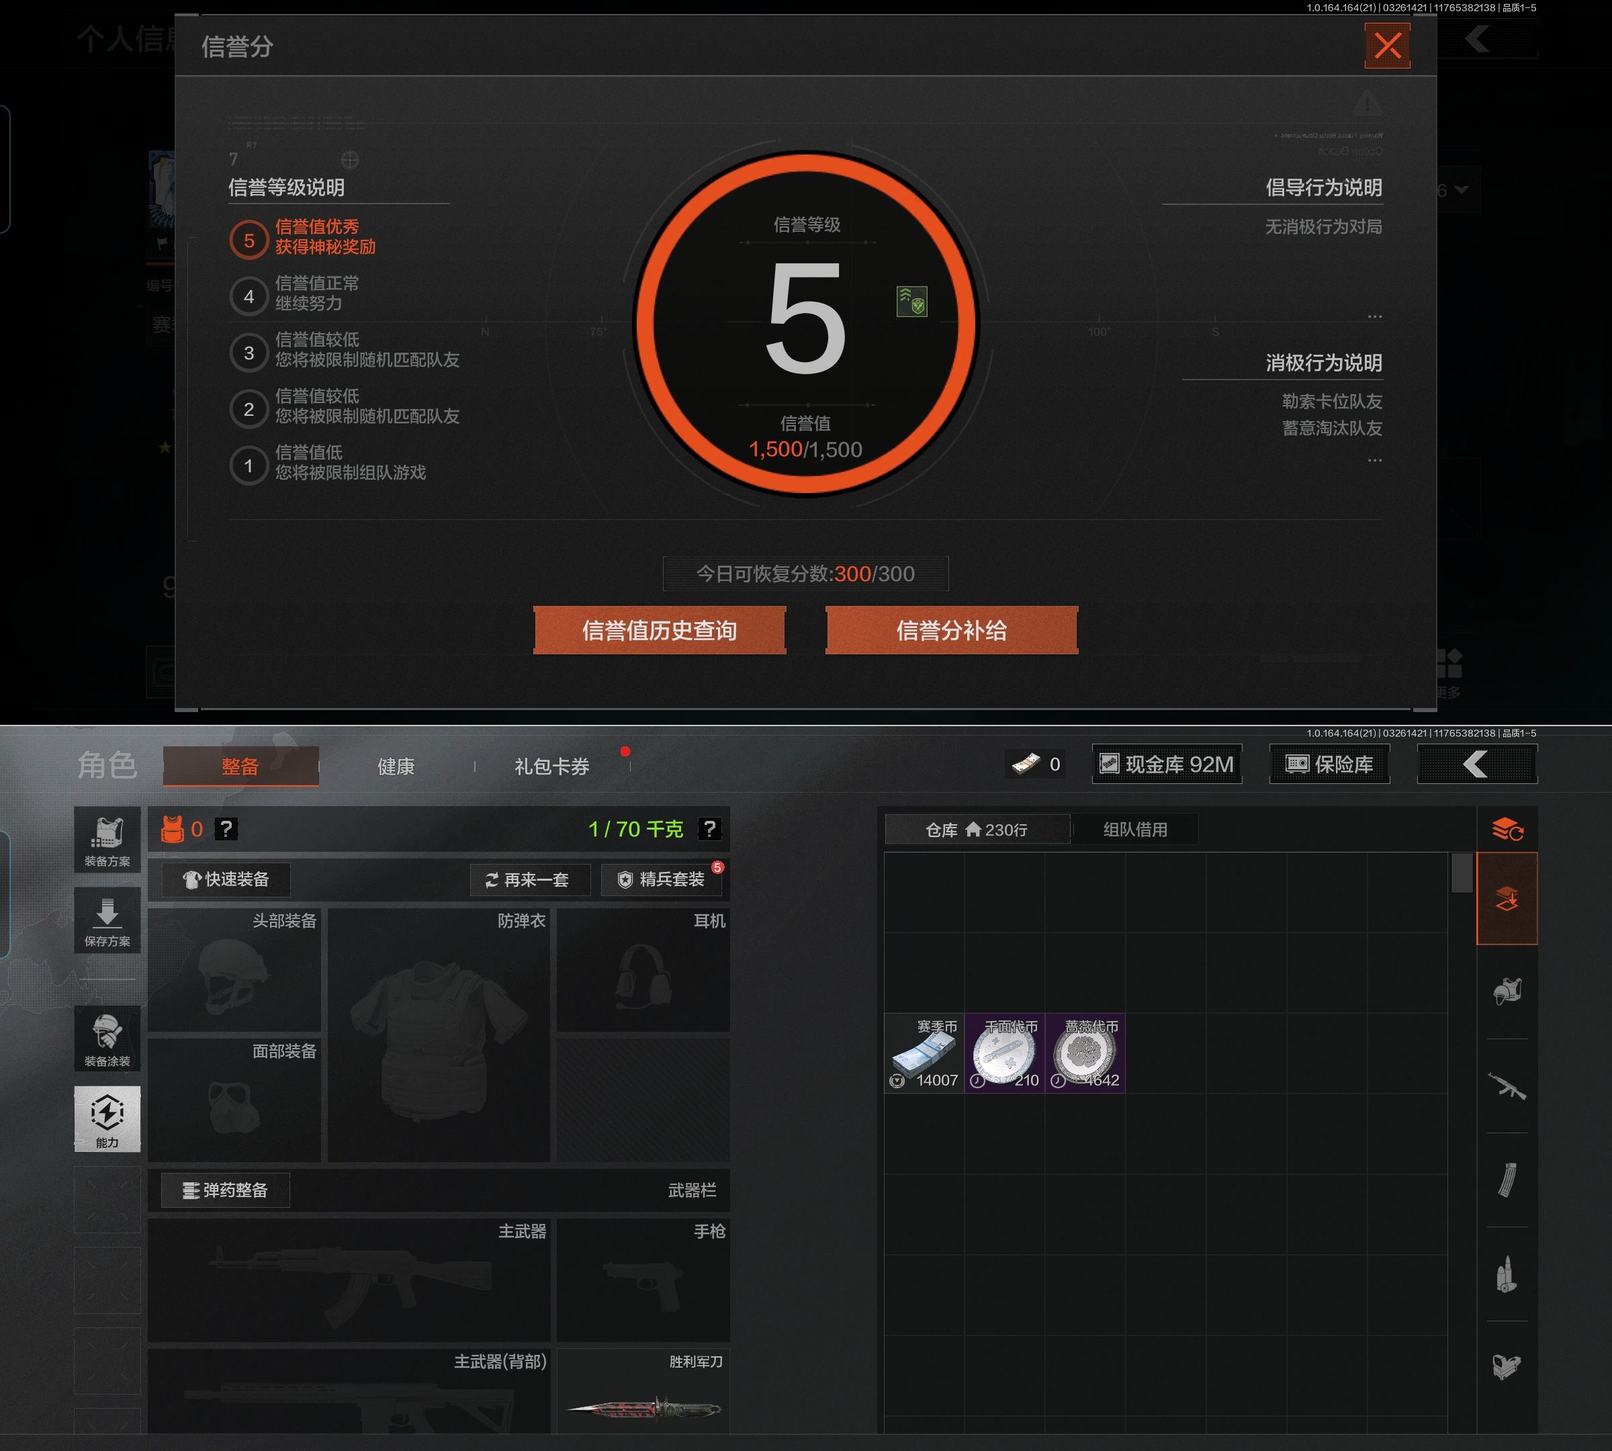Image resolution: width=1612 pixels, height=1451 pixels.
Task: Open the 装备方案 loadout icon
Action: pos(107,840)
